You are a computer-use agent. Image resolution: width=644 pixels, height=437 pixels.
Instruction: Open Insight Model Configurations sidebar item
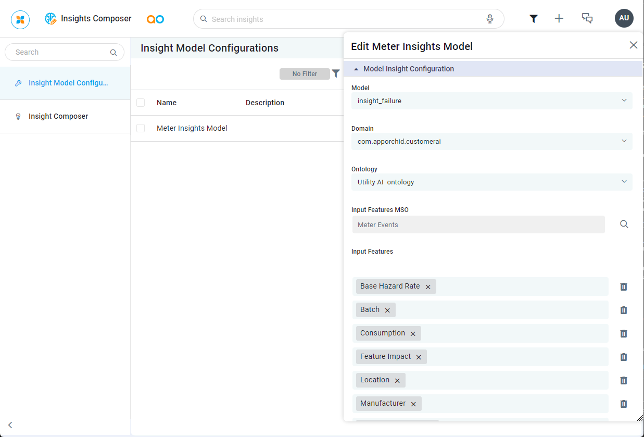point(68,83)
